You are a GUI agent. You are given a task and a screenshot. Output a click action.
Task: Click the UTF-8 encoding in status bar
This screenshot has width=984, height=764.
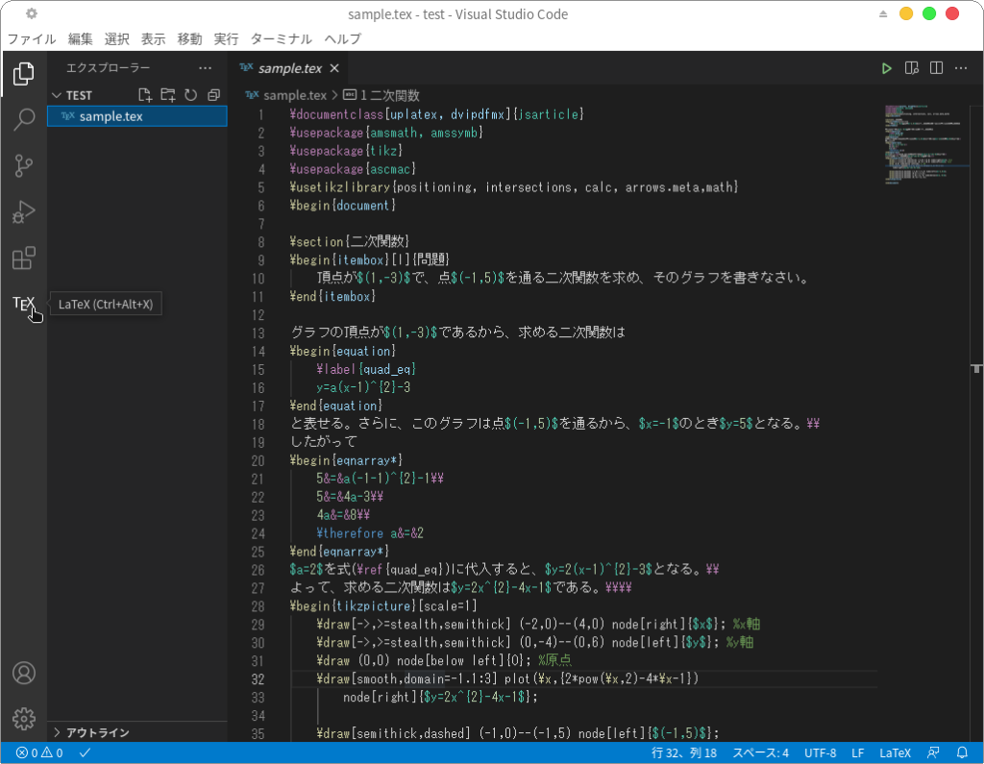[x=820, y=752]
